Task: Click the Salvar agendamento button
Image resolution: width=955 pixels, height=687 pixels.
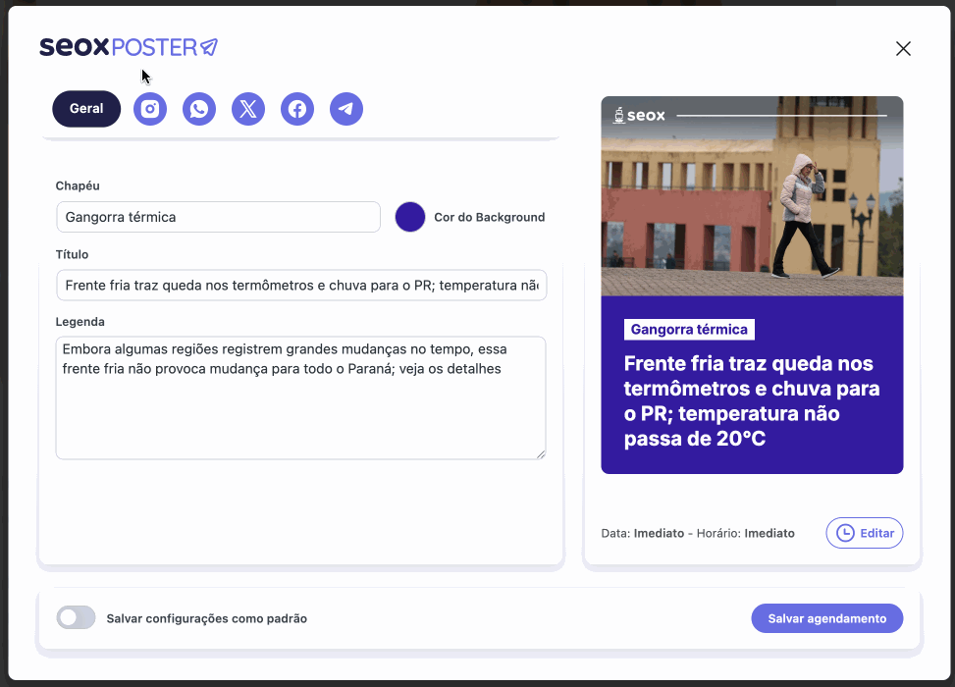Action: [x=826, y=618]
